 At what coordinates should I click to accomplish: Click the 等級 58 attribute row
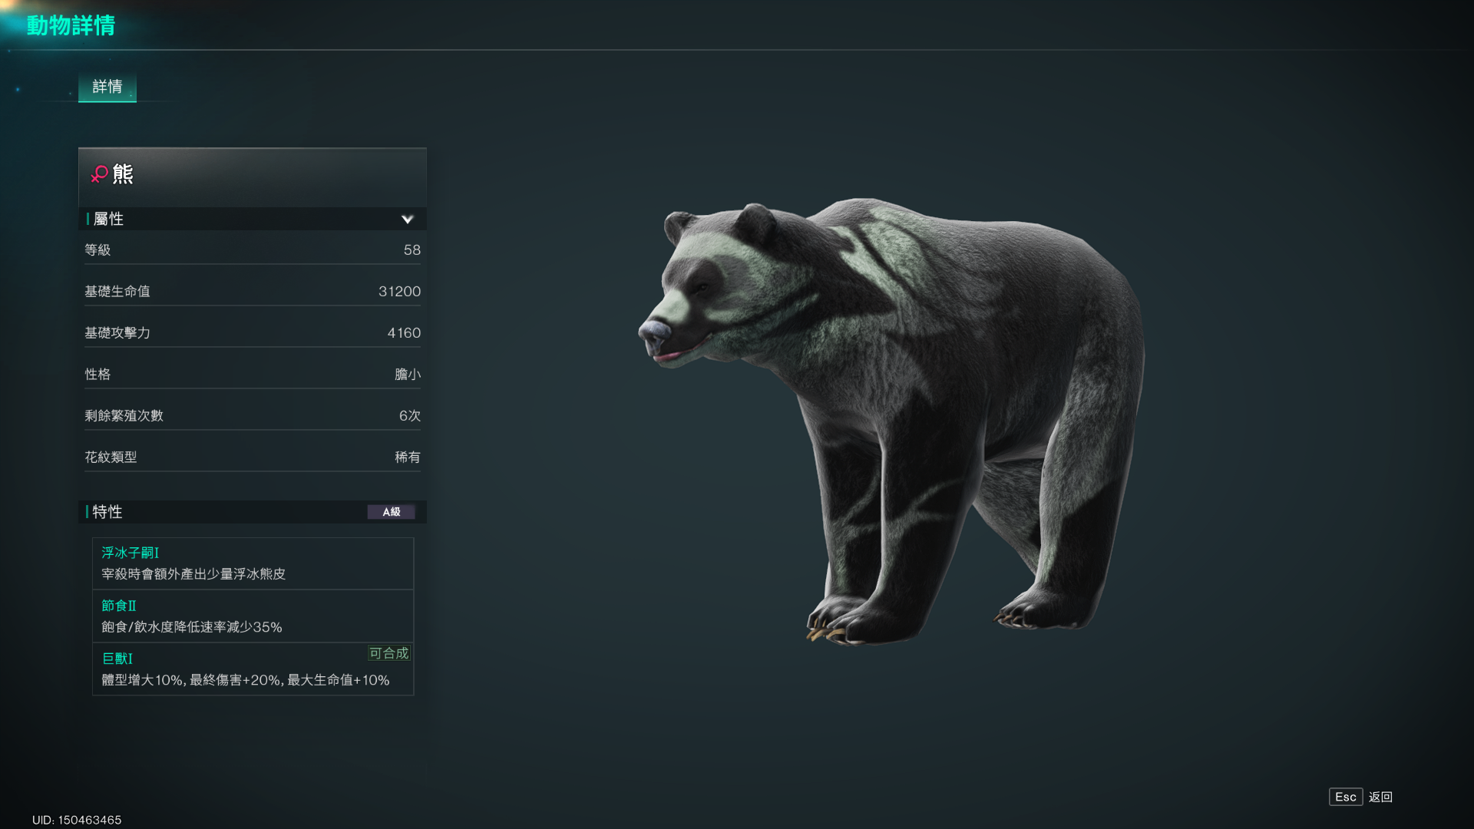253,250
